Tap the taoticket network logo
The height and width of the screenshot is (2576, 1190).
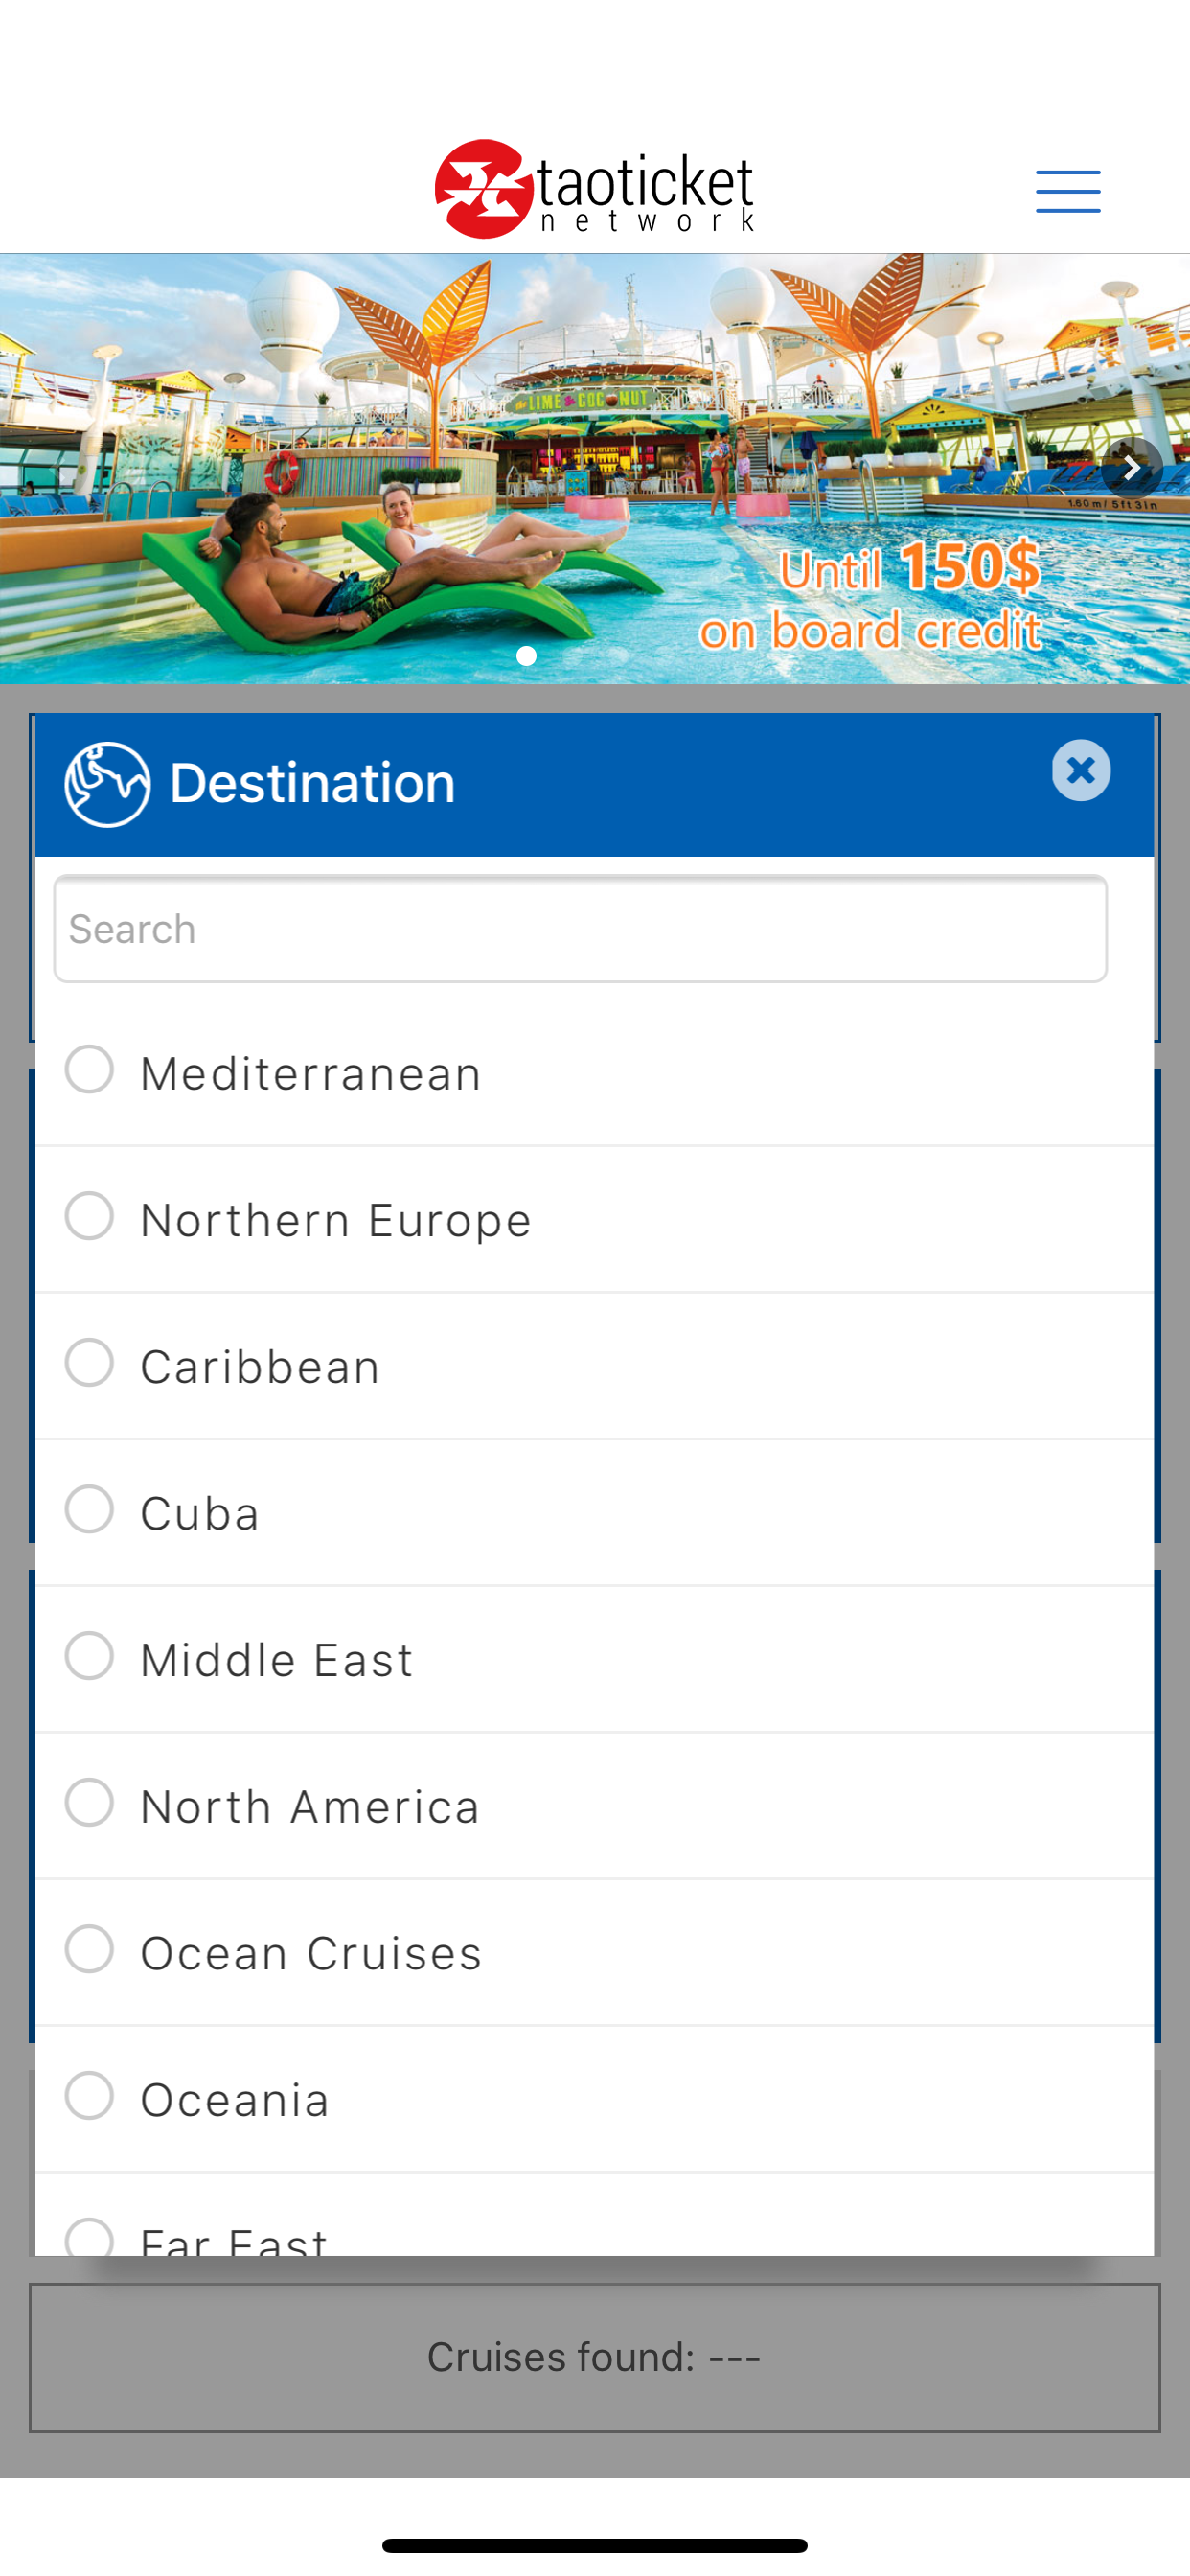pos(594,189)
